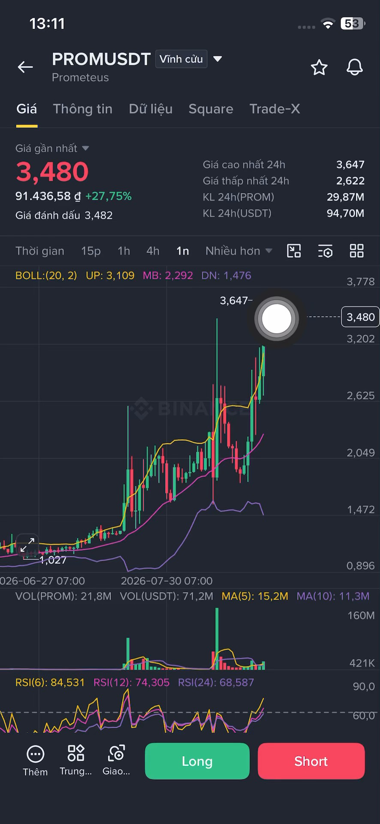Open the Square tab
This screenshot has height=824, width=380.
211,109
